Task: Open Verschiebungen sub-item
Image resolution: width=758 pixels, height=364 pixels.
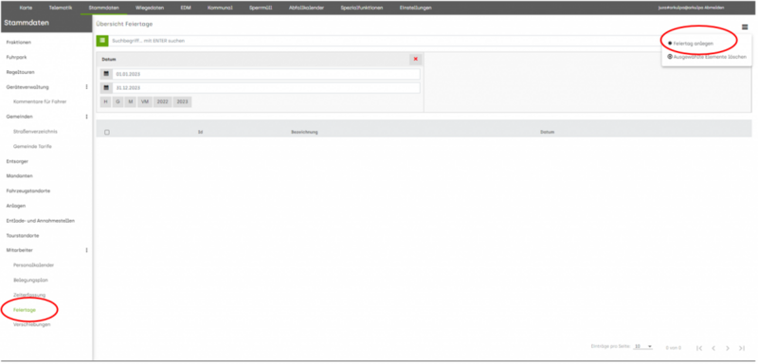Action: tap(32, 324)
